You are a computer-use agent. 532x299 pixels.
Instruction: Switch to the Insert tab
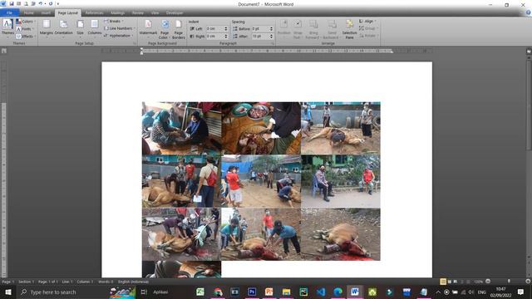coord(46,13)
